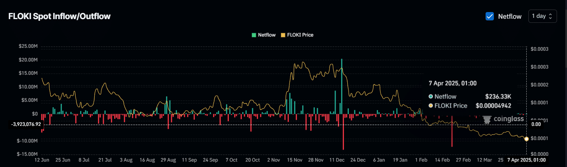Click the yellow price endpoint dot
Viewport: 567px width, 167px height.
coord(527,139)
